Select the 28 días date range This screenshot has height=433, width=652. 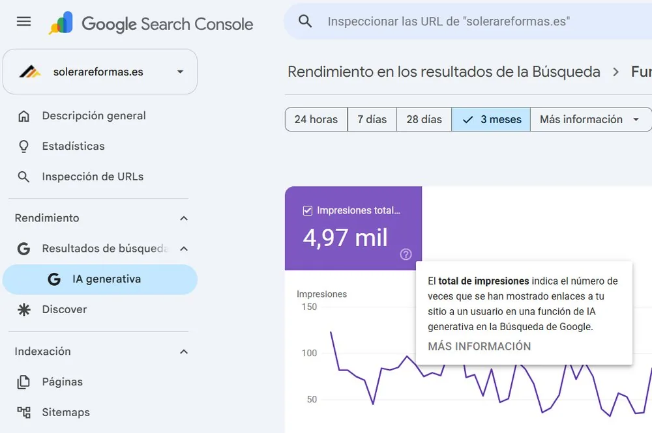point(424,120)
